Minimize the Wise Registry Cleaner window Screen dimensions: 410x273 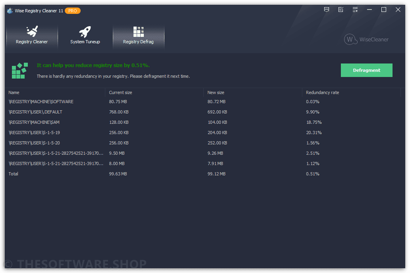[x=369, y=10]
